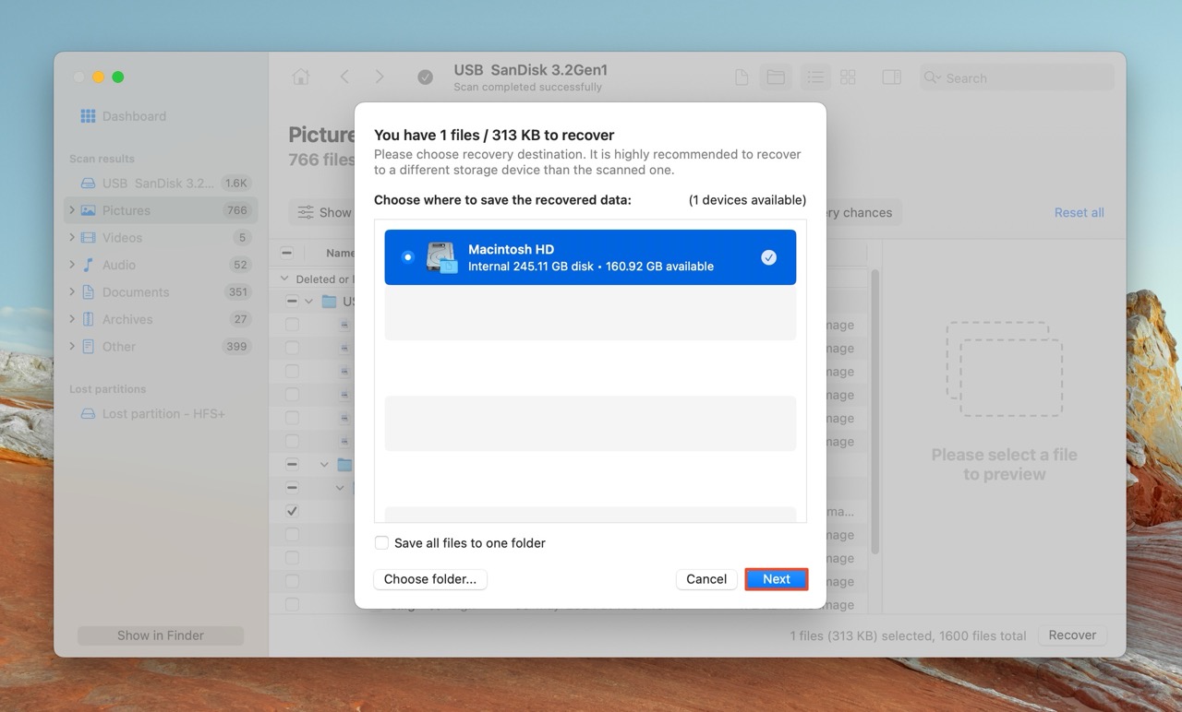The height and width of the screenshot is (712, 1182).
Task: Select the Macintosh HD radio button
Action: tap(407, 257)
